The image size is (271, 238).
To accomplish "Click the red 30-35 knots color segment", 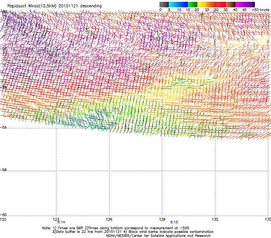I will [x=221, y=4].
